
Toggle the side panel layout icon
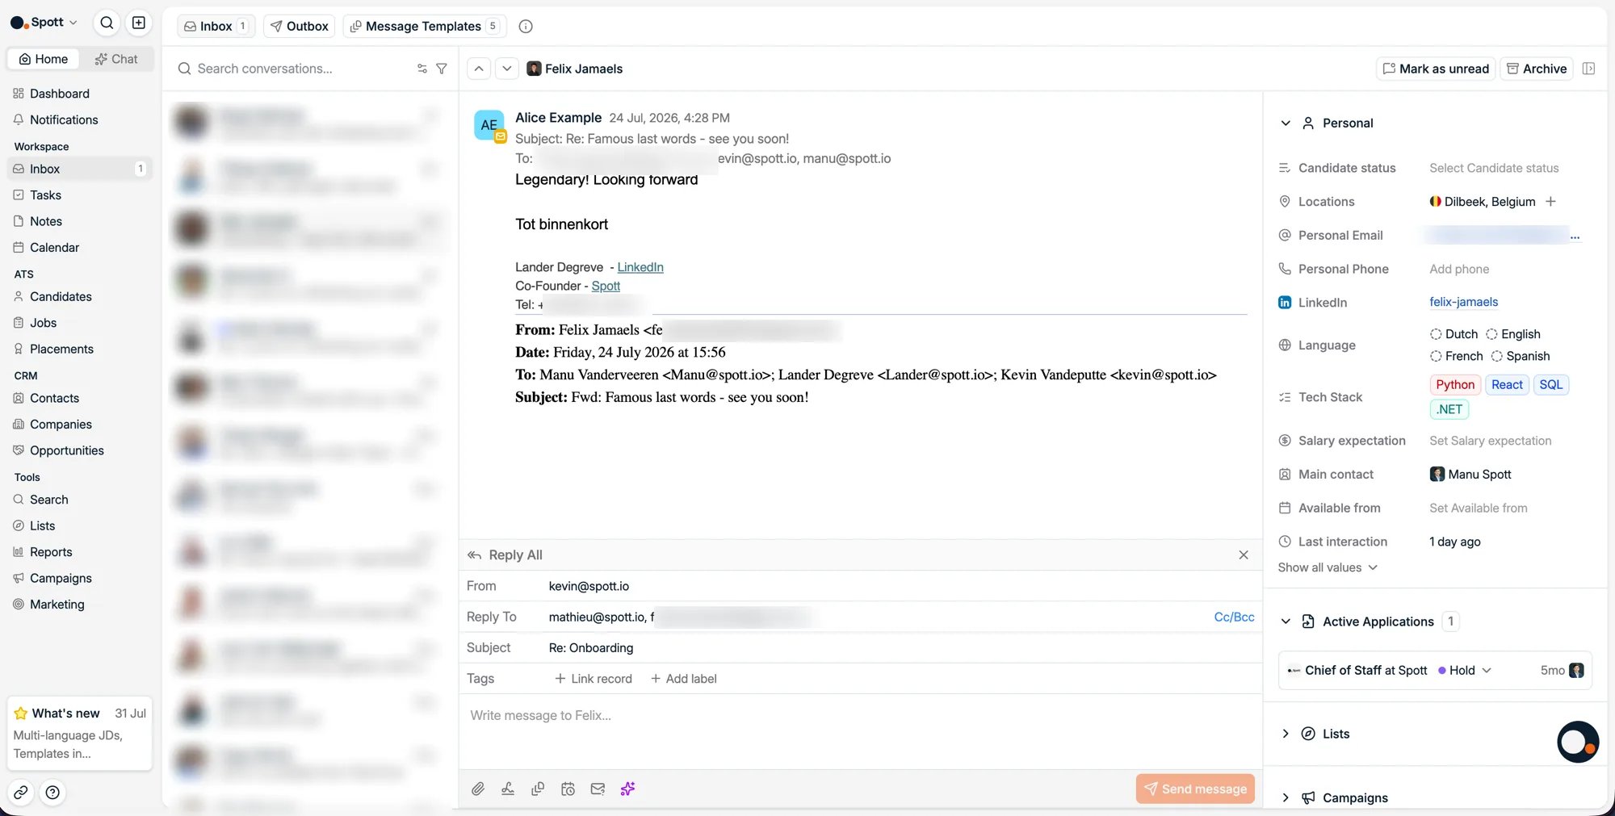click(1588, 69)
